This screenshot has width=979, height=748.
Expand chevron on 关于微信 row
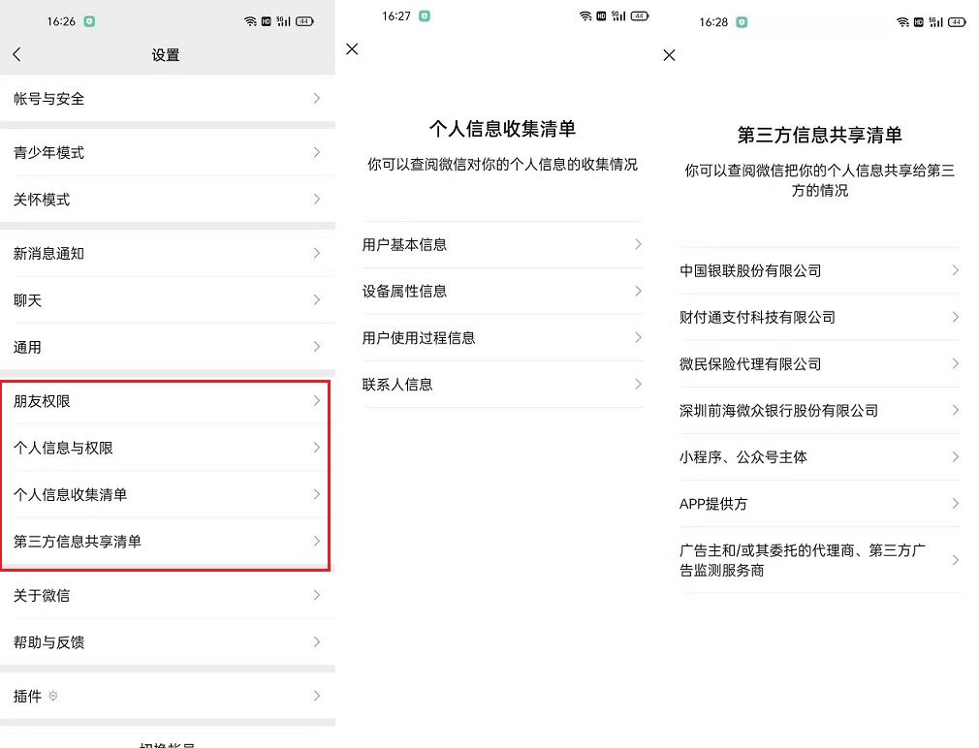[x=317, y=595]
